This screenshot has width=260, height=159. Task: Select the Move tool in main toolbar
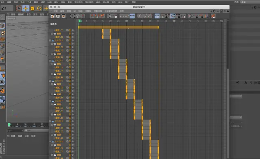pos(26,8)
